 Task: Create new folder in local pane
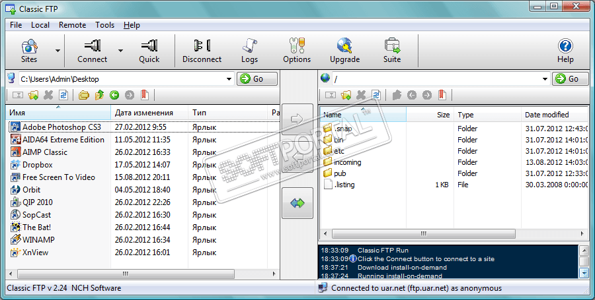pos(33,95)
